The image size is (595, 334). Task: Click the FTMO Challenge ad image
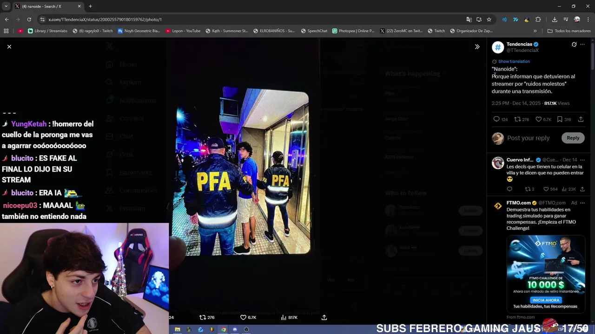tap(546, 274)
